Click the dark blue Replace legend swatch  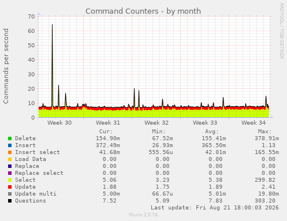click(10, 166)
